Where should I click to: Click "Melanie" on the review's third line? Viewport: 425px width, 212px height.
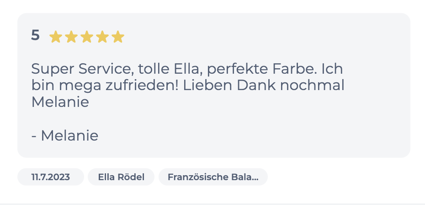[60, 102]
